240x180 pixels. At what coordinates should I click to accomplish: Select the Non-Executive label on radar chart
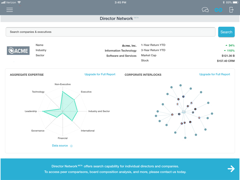pos(62,84)
